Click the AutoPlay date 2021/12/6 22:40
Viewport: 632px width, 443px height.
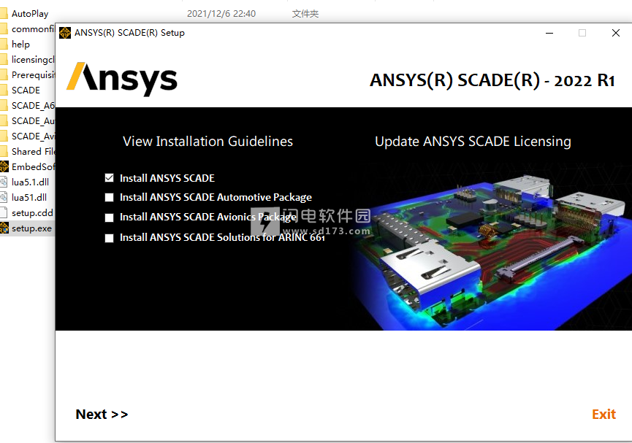click(x=221, y=14)
